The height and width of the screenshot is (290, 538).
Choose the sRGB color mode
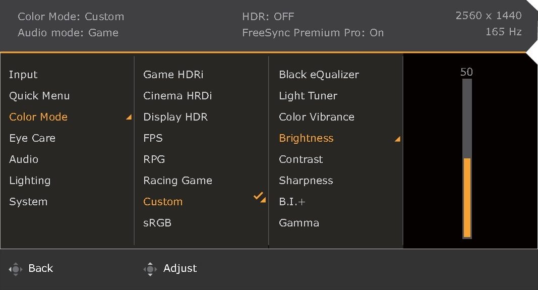[x=157, y=223]
